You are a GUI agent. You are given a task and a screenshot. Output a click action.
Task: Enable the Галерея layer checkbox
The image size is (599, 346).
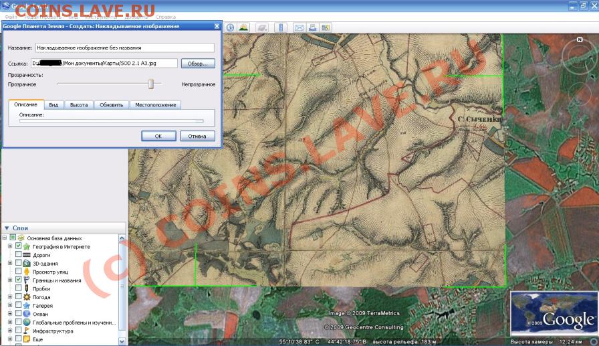click(18, 305)
